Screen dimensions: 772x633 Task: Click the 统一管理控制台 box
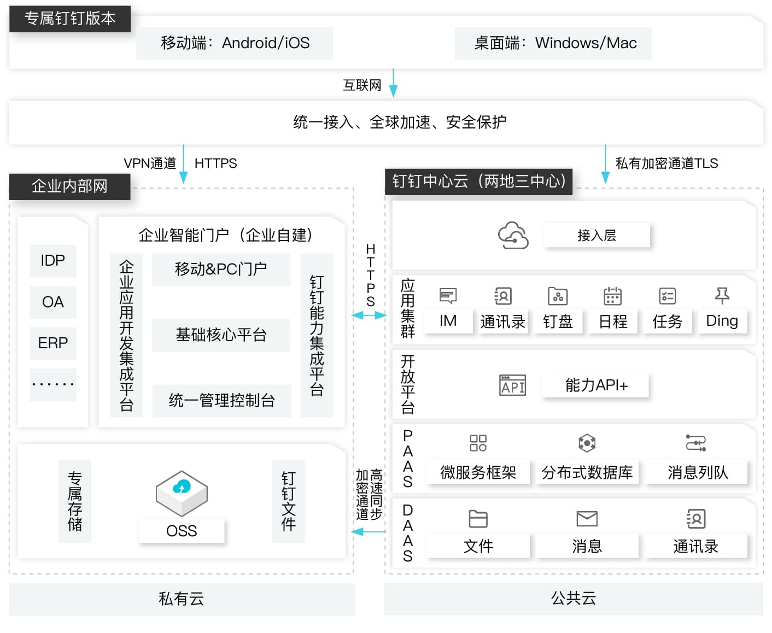(x=221, y=401)
